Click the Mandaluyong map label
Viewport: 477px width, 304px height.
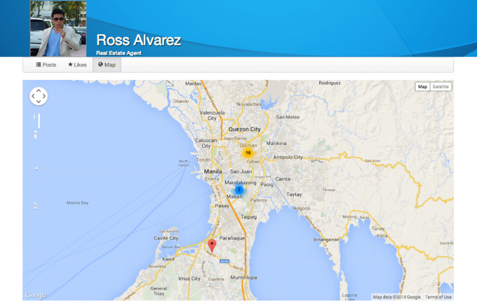pos(240,182)
